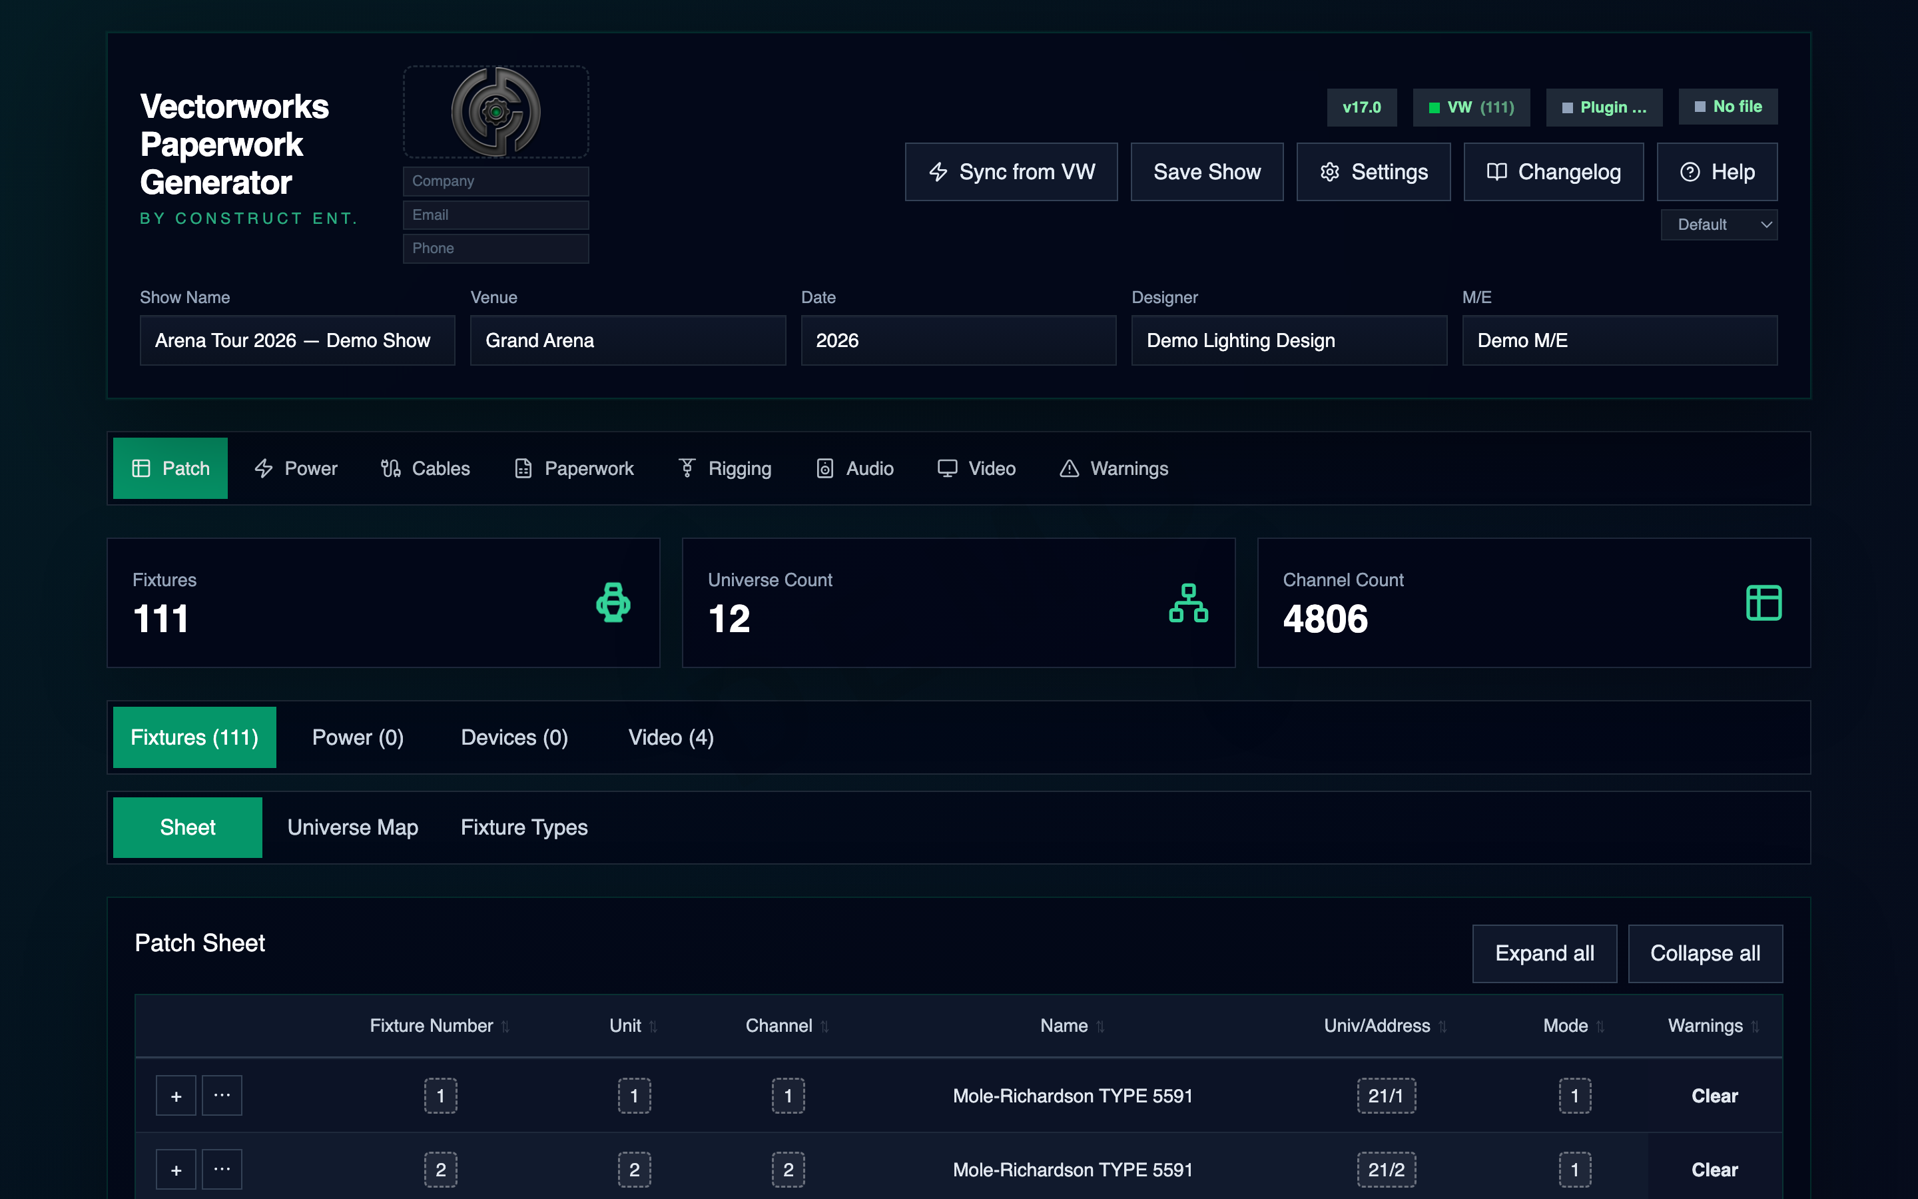Image resolution: width=1918 pixels, height=1199 pixels.
Task: Click the Phone input field
Action: pos(495,248)
